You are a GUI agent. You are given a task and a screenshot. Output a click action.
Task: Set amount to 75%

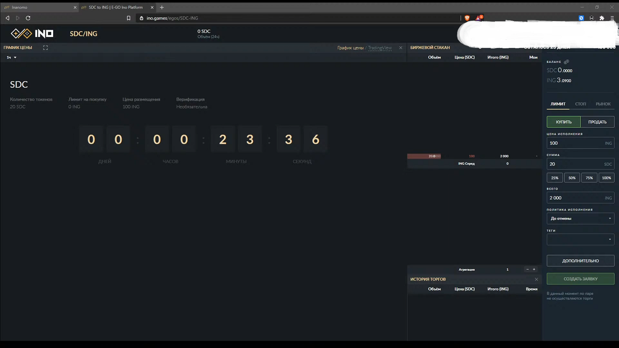[x=589, y=177]
